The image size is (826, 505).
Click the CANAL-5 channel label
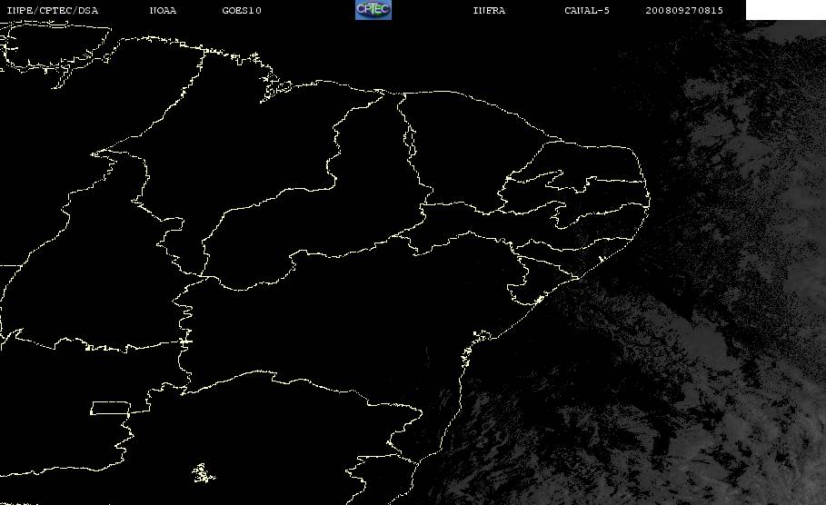coord(587,10)
